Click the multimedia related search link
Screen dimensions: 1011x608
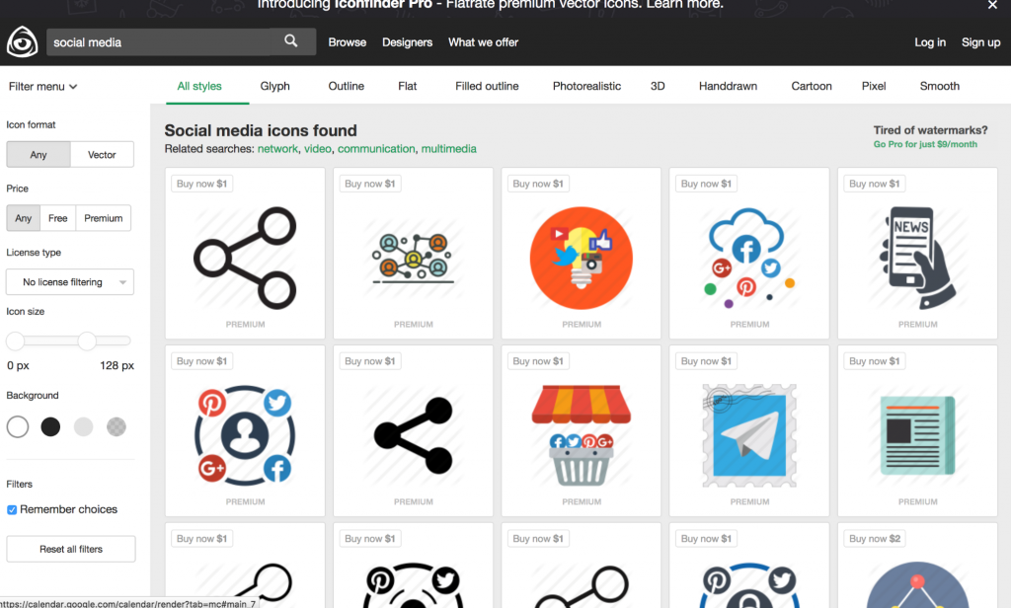pos(449,149)
